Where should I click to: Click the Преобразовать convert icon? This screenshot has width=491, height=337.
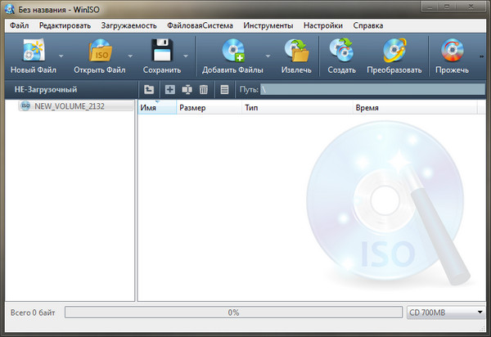pyautogui.click(x=394, y=52)
